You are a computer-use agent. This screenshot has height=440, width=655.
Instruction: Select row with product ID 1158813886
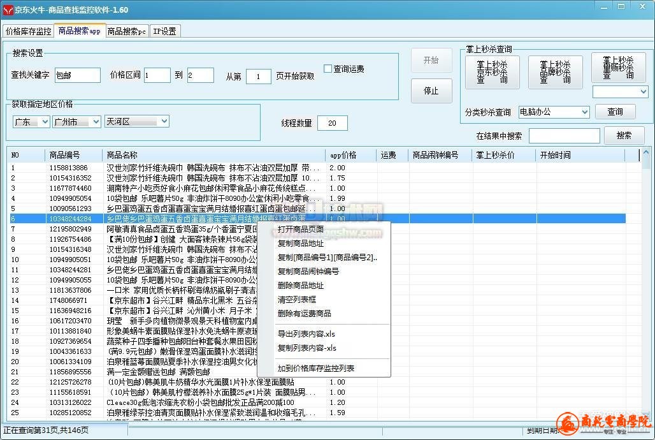317,168
